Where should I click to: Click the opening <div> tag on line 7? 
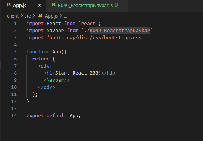pyautogui.click(x=45, y=66)
